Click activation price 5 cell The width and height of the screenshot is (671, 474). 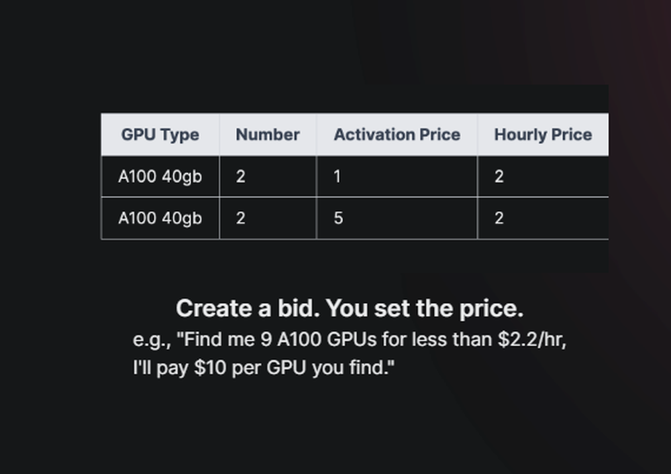(397, 219)
